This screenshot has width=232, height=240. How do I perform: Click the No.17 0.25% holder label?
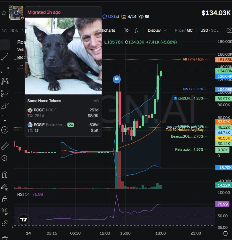tap(193, 89)
